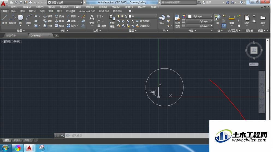Open Layer Properties (图层特性) manager
273x152 pixels.
coord(112,21)
